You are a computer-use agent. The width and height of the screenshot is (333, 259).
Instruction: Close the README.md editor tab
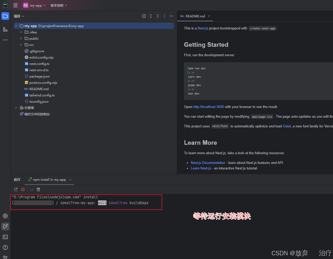209,16
